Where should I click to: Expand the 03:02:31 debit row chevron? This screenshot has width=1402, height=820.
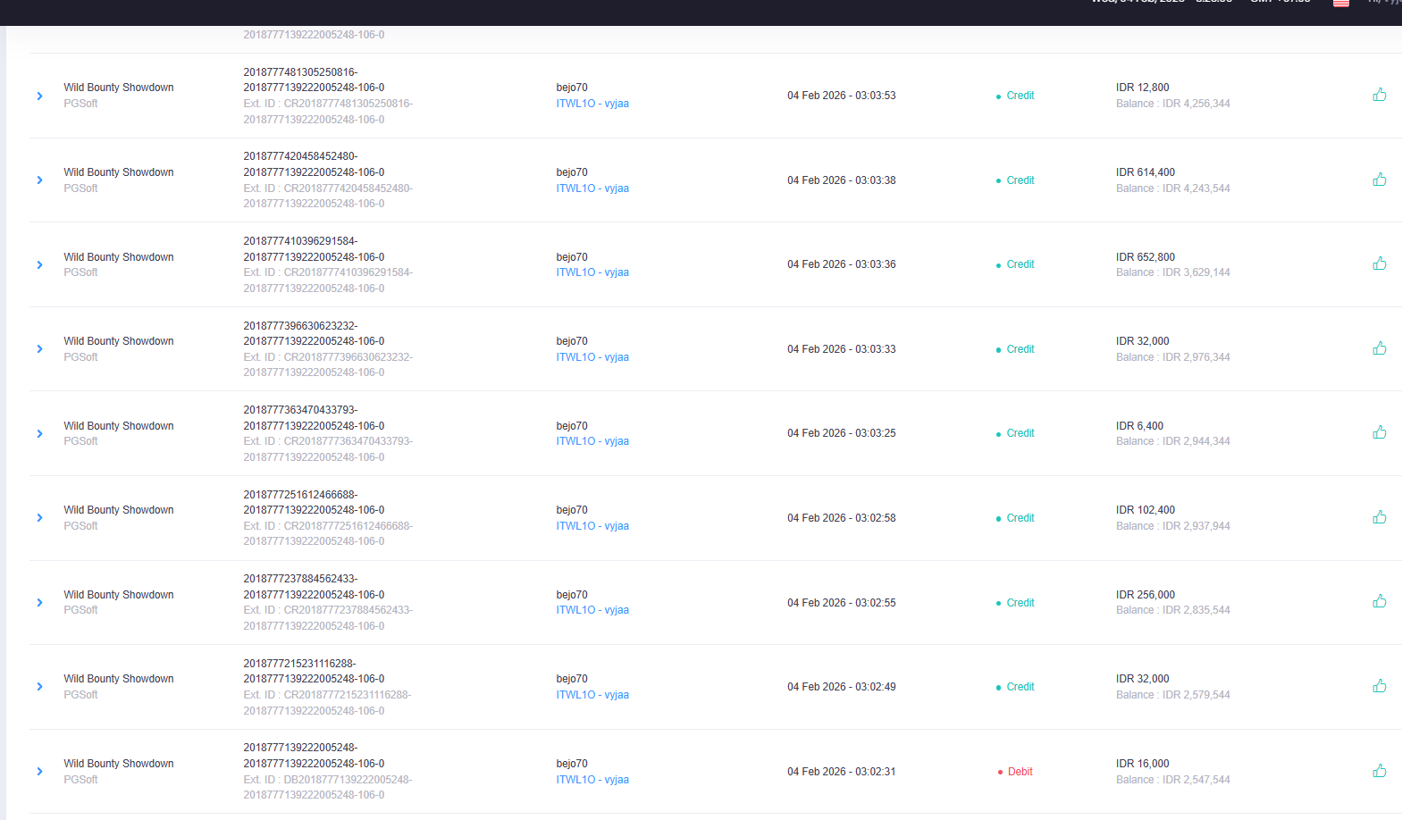coord(39,772)
